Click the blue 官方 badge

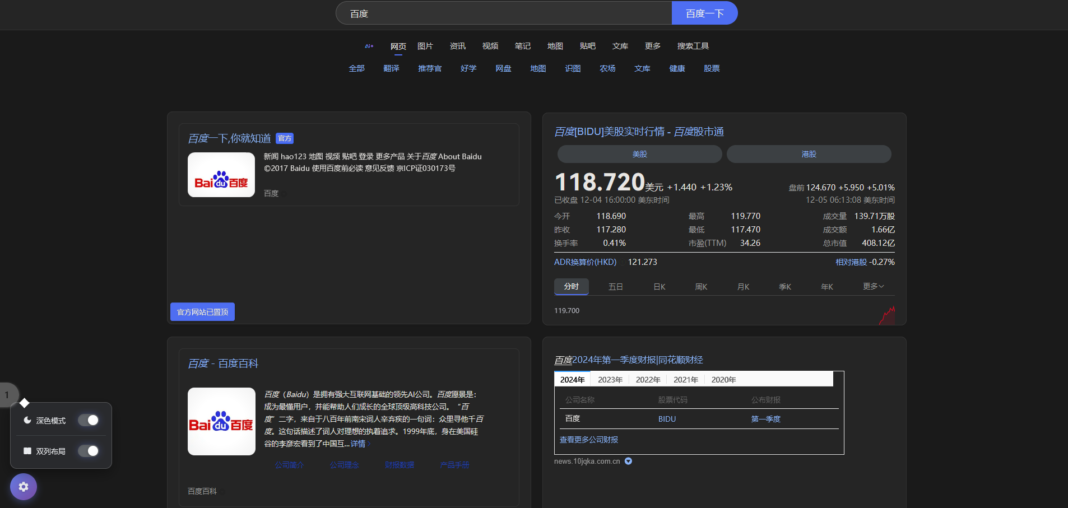point(285,138)
